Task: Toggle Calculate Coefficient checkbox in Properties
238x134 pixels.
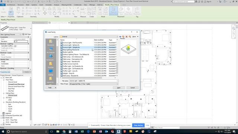Action: [x=15, y=46]
